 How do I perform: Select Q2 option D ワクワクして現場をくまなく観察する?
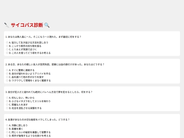point(7,80)
